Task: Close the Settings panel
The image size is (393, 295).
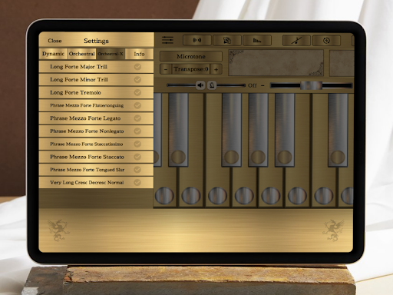Action: (x=54, y=41)
